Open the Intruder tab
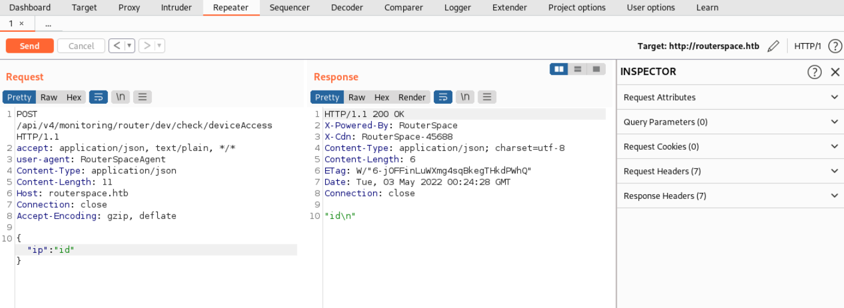The height and width of the screenshot is (308, 844). point(176,8)
